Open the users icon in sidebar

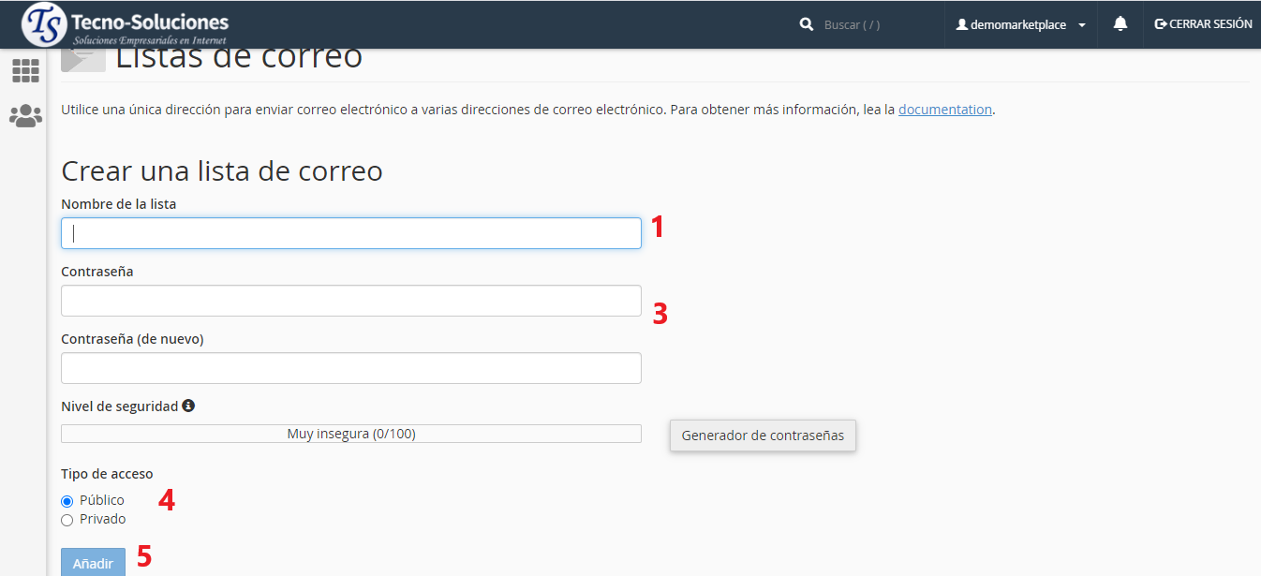25,116
